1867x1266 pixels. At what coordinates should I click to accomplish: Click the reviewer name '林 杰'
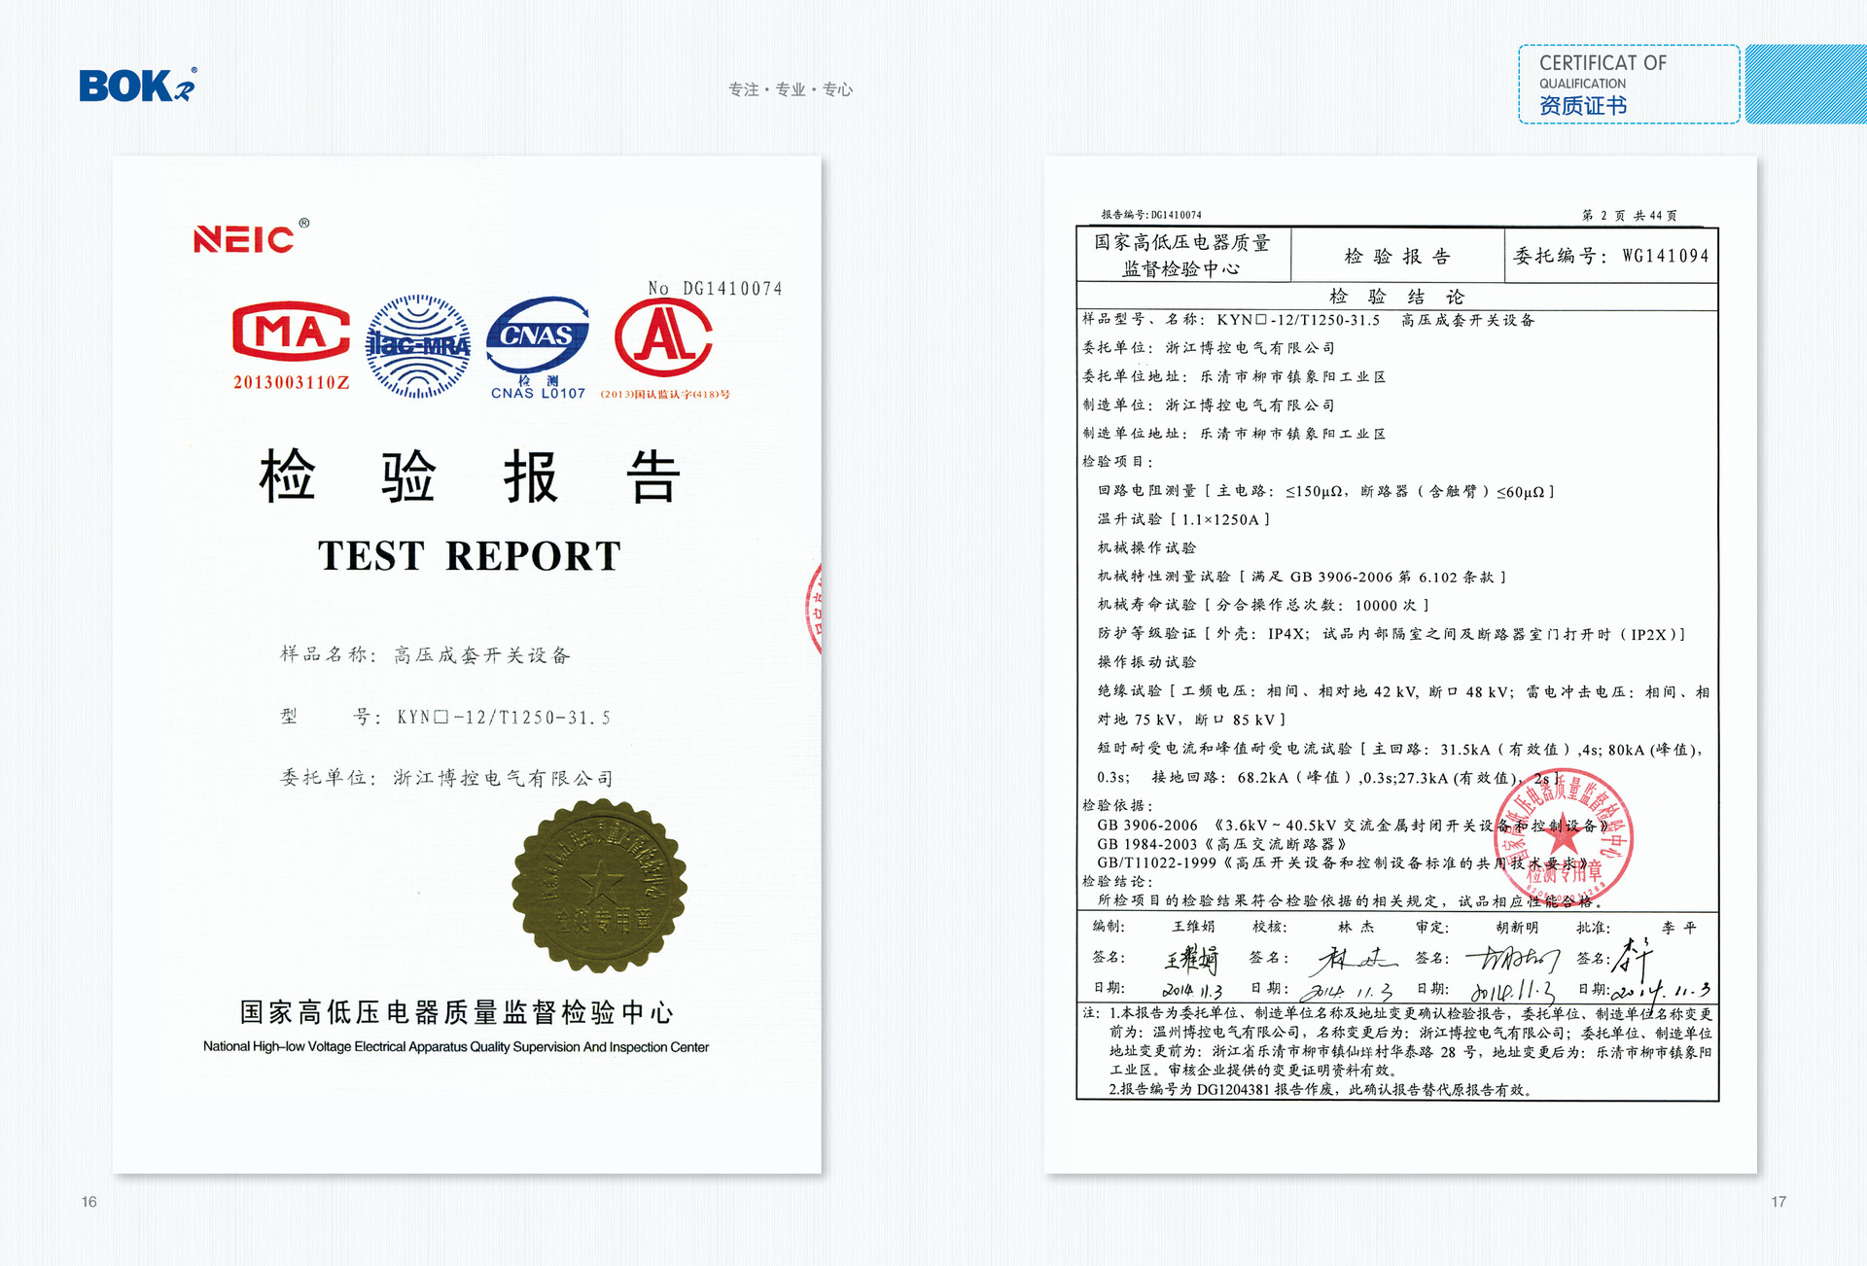click(1356, 928)
